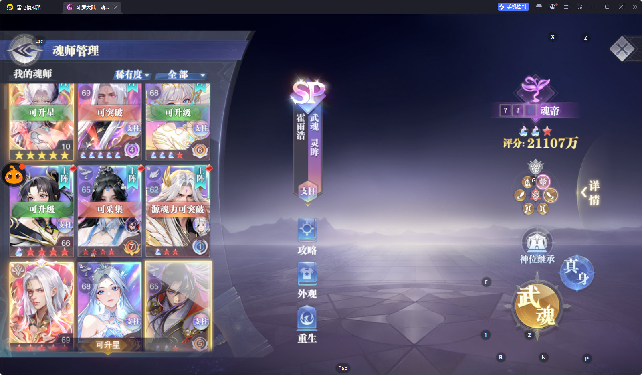Click the small avatar on the 可采集 card

[132, 225]
